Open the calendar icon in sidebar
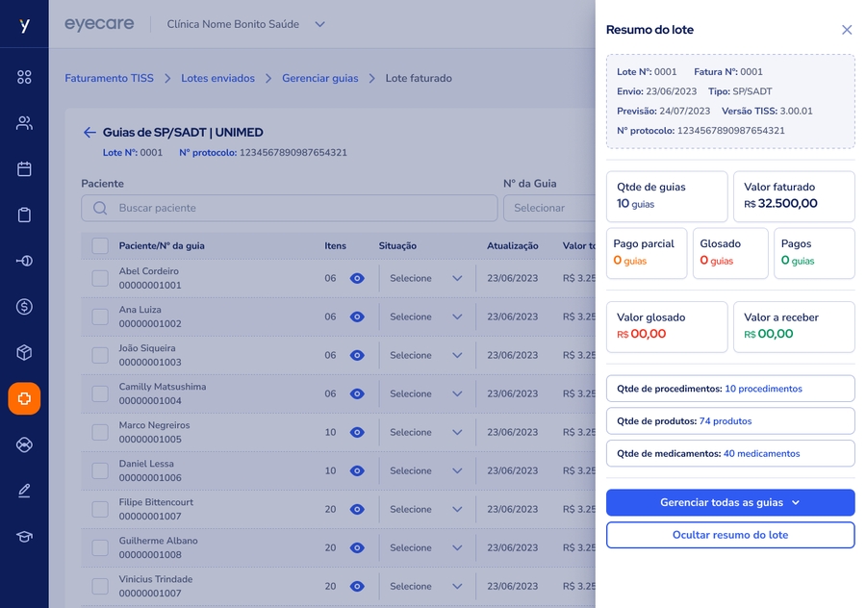The width and height of the screenshot is (866, 608). [x=24, y=169]
